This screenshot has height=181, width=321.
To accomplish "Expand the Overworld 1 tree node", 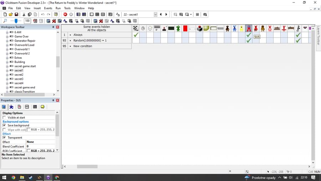I will tap(7, 49).
